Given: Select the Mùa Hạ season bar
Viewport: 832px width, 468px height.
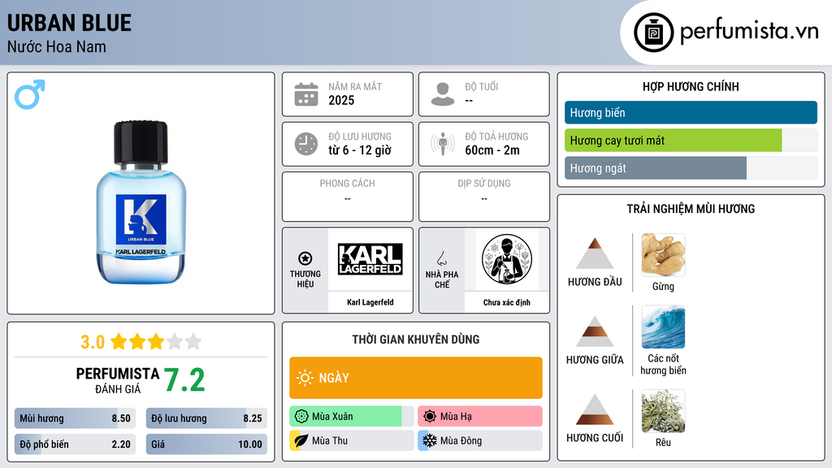Looking at the screenshot, I should click(x=480, y=417).
